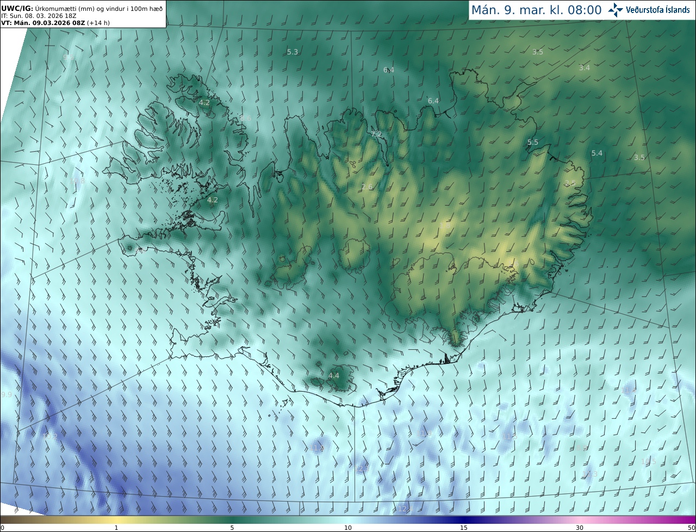Click the 'Veðurstofa Íslands' name text
The height and width of the screenshot is (532, 696).
point(658,10)
